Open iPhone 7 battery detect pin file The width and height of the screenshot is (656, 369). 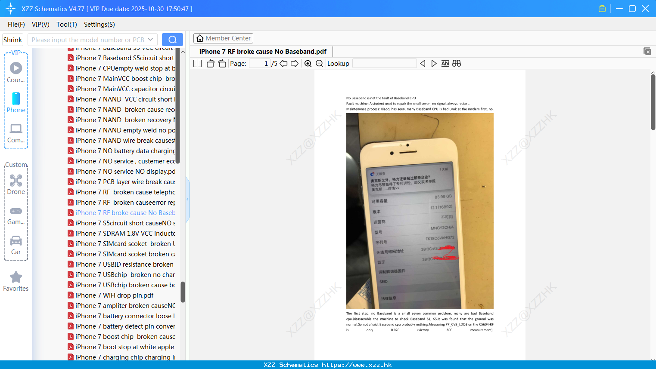click(x=121, y=326)
